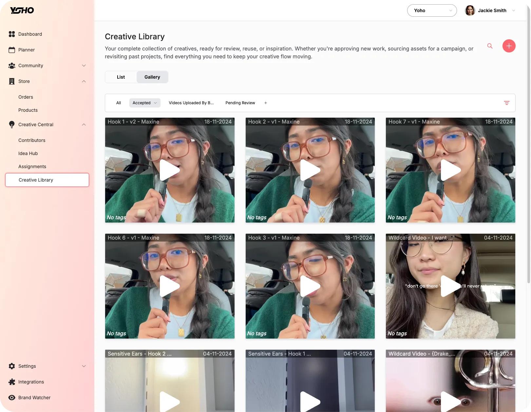Click the Creative Central lightbulb icon
Screen dimensions: 531x412
pyautogui.click(x=12, y=125)
